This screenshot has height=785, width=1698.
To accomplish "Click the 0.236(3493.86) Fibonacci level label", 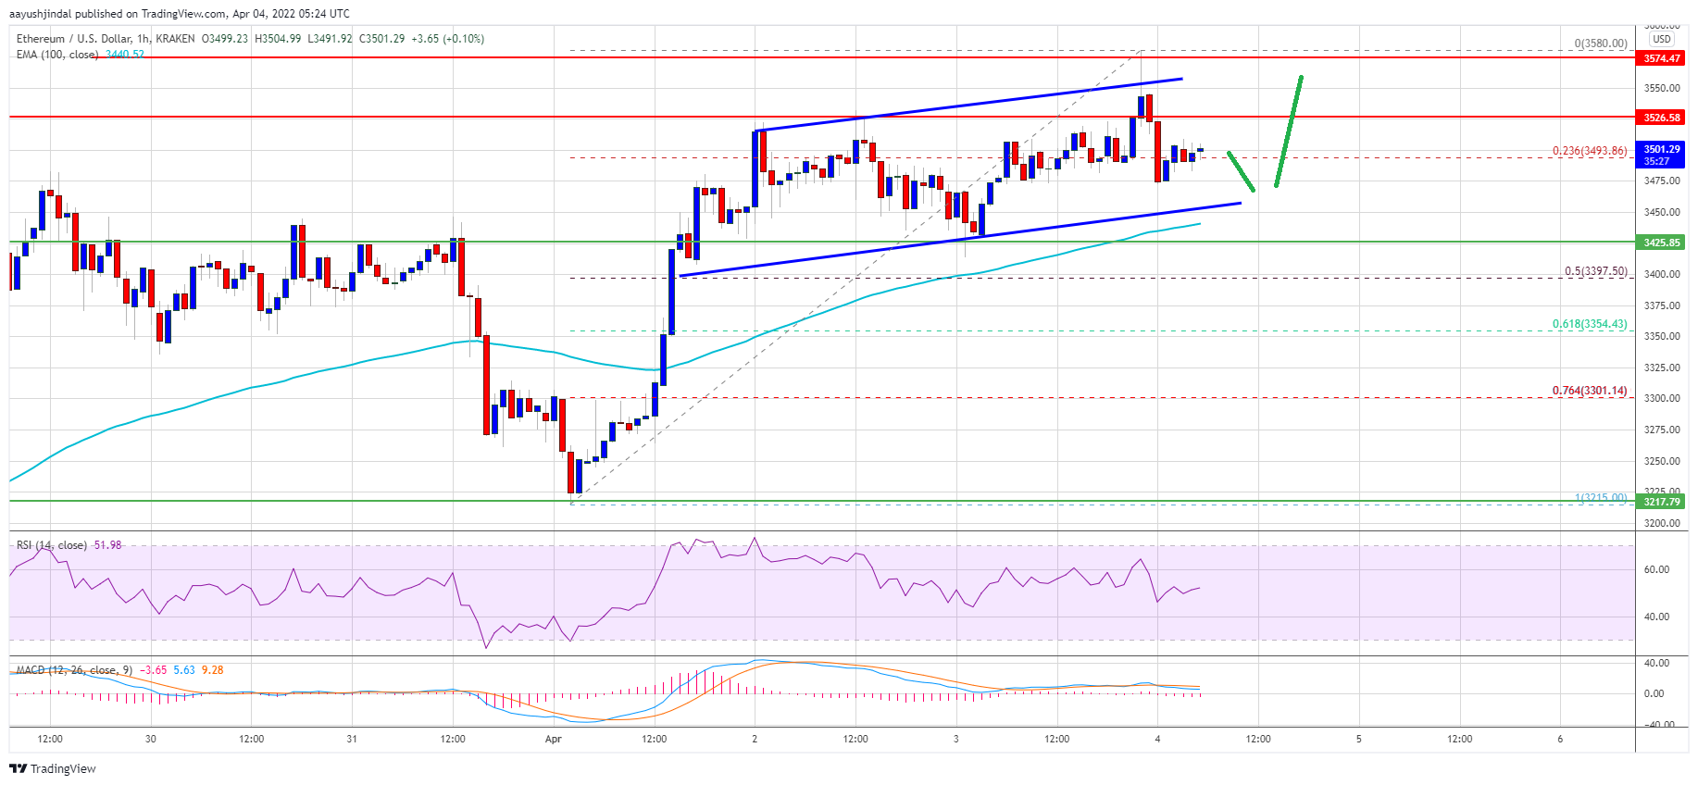I will (1589, 151).
